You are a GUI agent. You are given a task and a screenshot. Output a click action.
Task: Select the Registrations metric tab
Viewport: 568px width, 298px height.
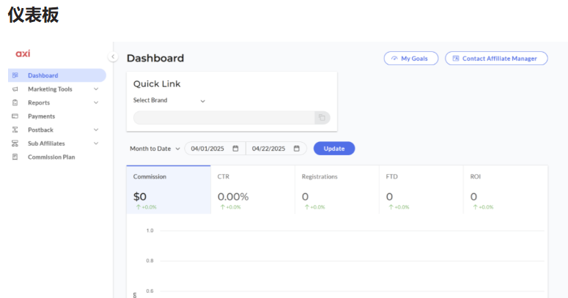[336, 189]
